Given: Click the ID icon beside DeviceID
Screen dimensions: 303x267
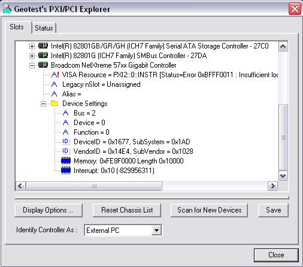Looking at the screenshot, I should 66,141.
